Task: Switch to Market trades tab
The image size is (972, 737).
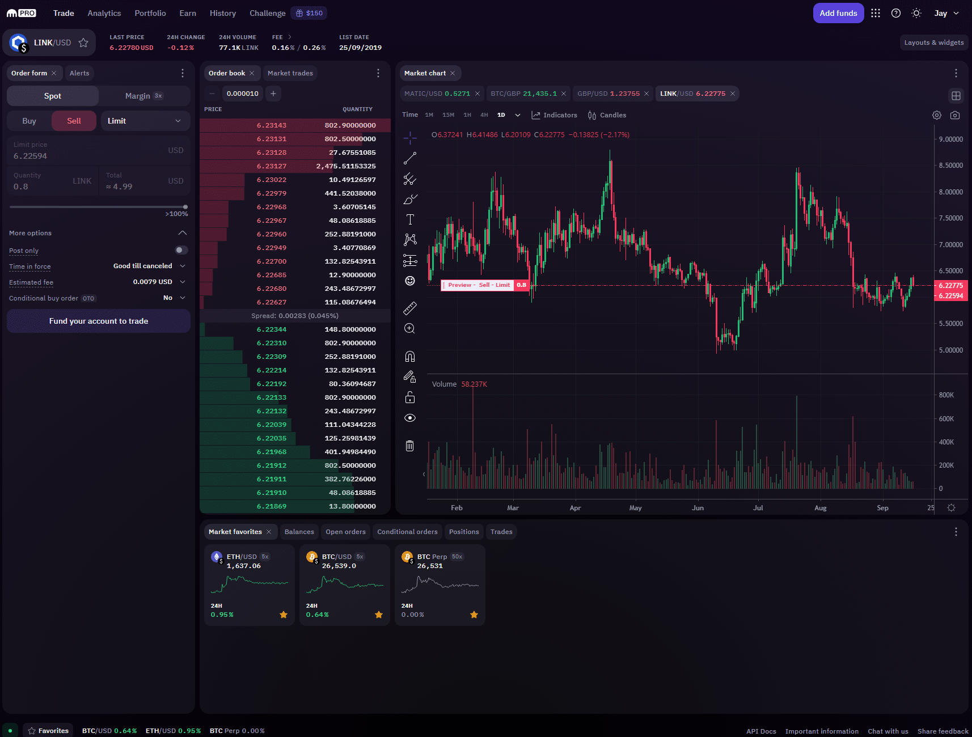Action: [x=290, y=73]
